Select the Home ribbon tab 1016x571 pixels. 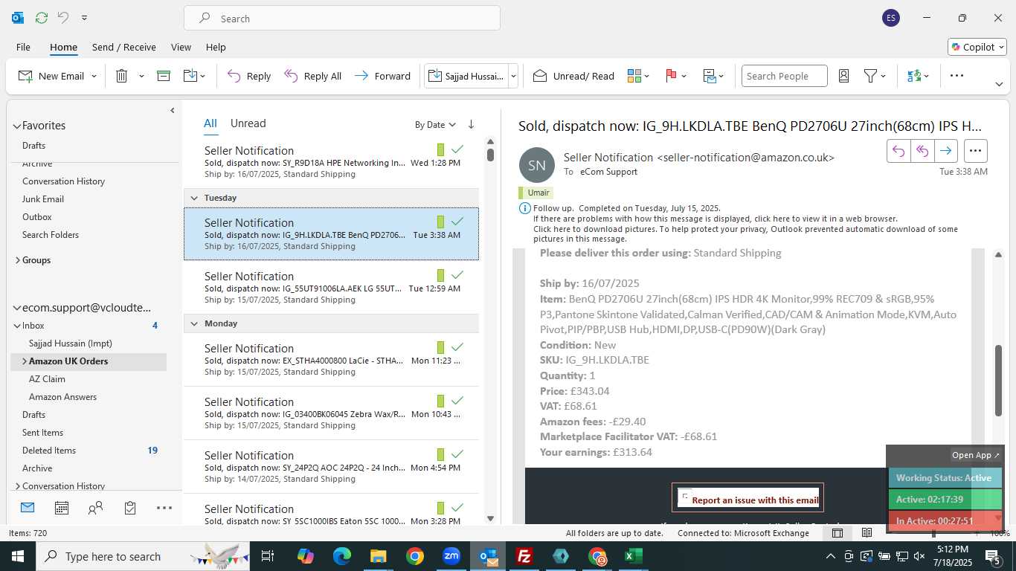point(63,47)
